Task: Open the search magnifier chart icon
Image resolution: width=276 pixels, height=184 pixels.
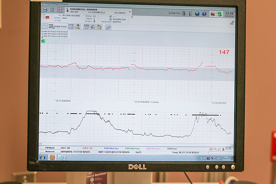Action: tap(78, 27)
